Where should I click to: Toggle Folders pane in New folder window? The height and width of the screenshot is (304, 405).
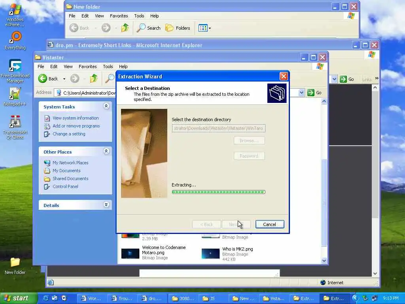click(x=178, y=28)
